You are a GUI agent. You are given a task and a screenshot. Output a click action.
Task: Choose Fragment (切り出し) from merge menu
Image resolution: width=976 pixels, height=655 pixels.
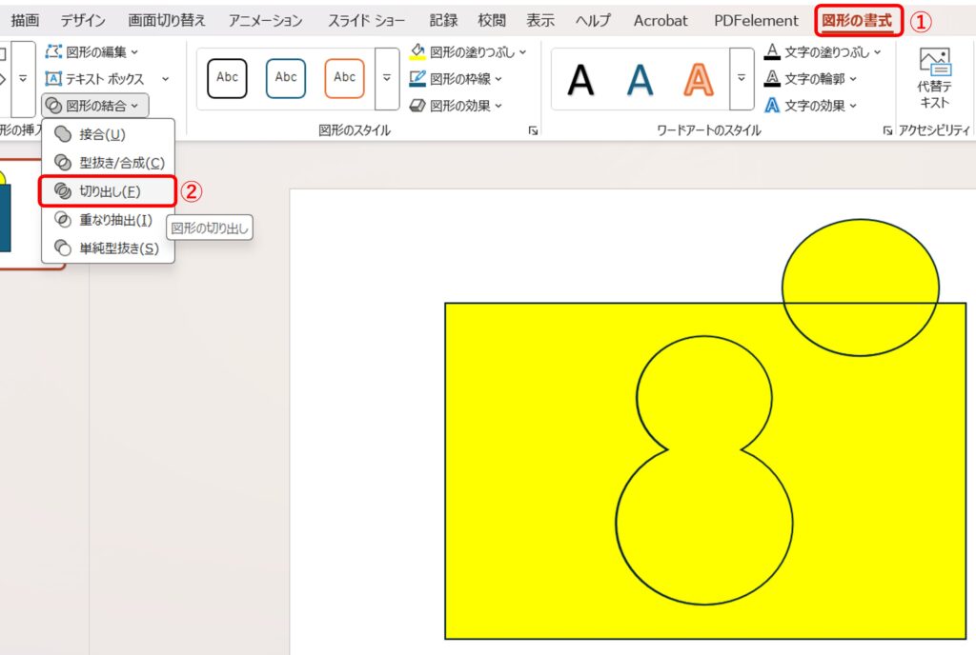tap(108, 191)
